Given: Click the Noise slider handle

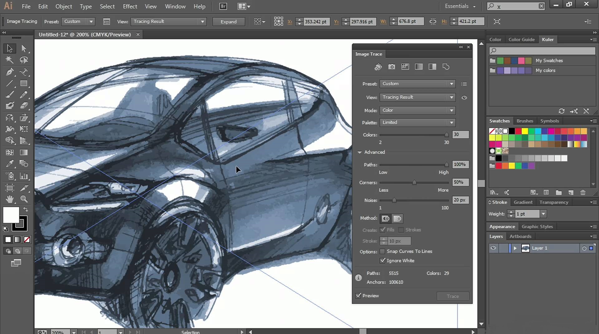Looking at the screenshot, I should (394, 200).
